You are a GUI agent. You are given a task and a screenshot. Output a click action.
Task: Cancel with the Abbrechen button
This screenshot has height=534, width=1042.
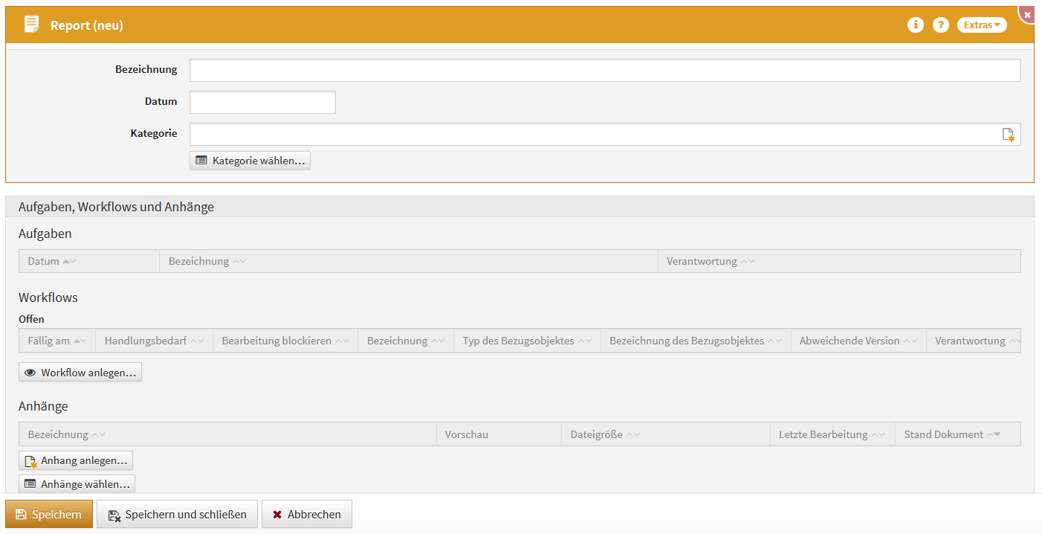coord(306,515)
